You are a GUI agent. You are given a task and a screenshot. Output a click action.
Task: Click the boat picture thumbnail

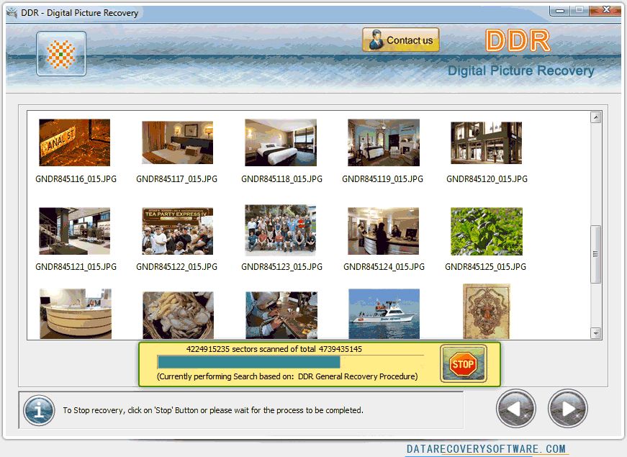click(384, 314)
